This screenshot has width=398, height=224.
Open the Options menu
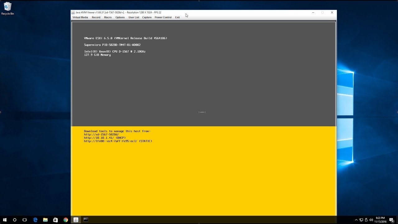[120, 17]
